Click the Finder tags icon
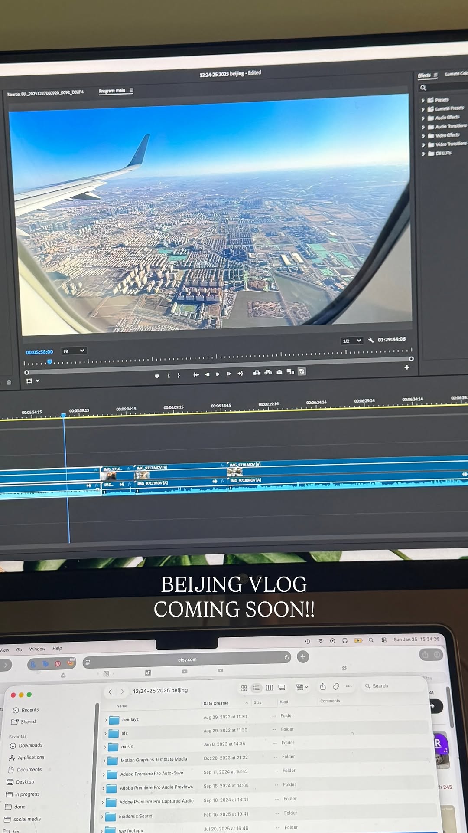 click(x=336, y=686)
